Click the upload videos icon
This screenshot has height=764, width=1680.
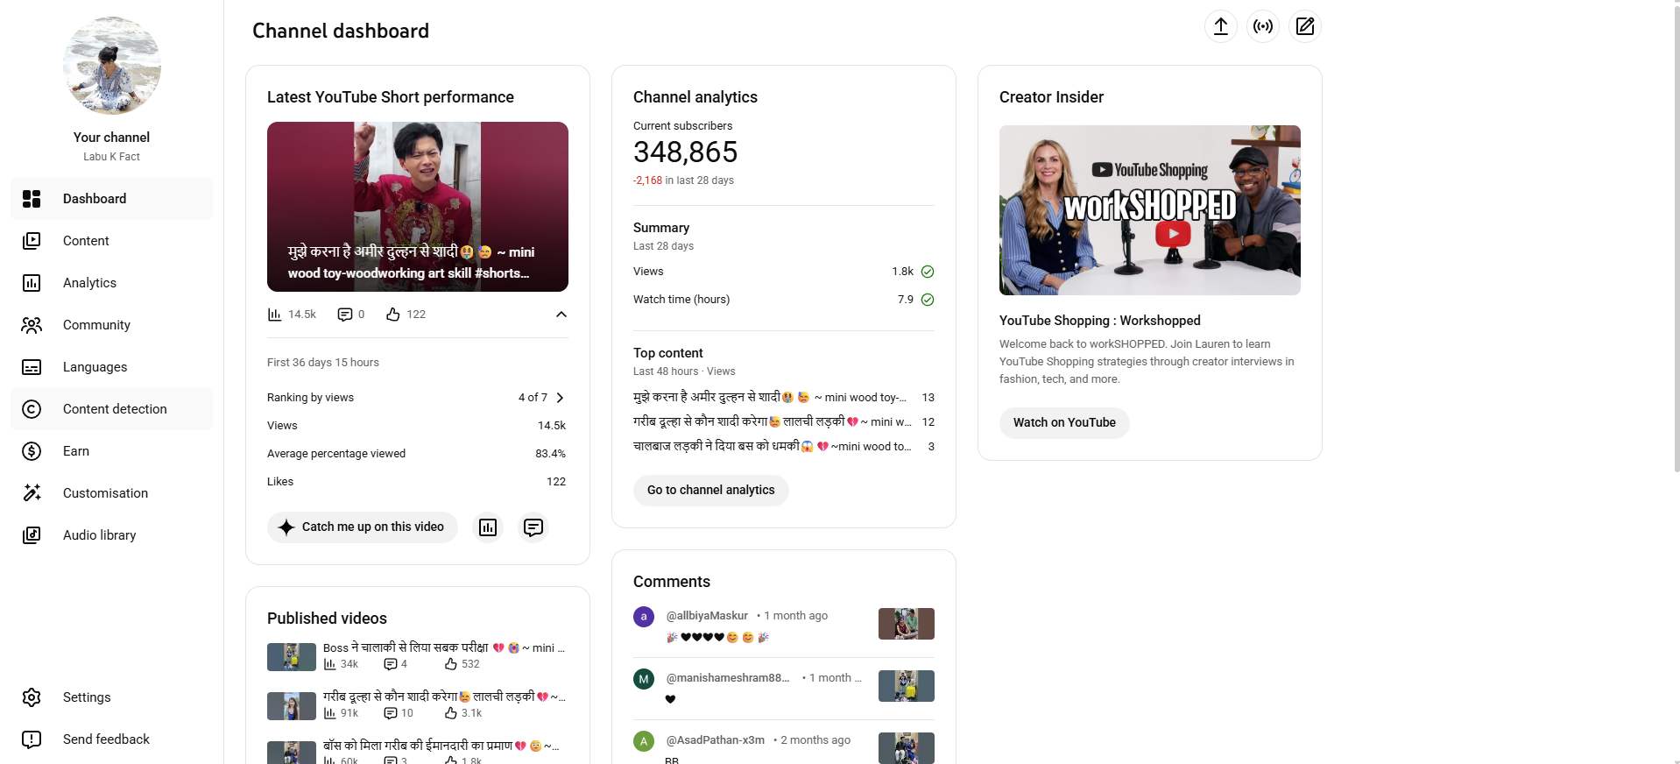1221,26
